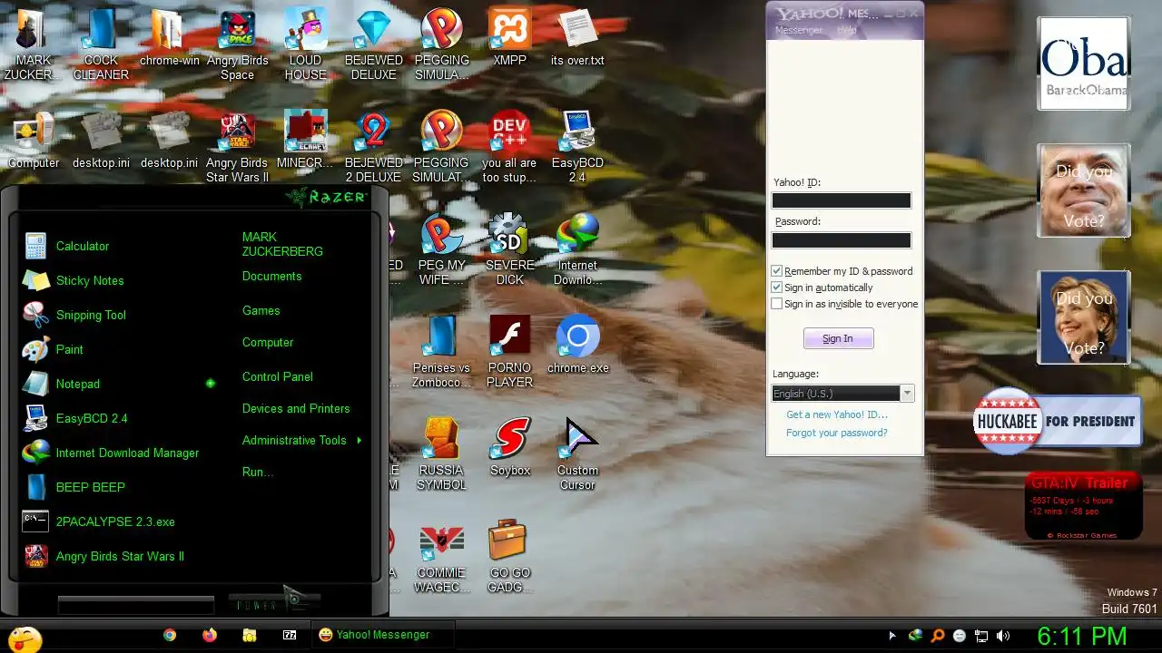Select the 'its over.txt' file on the desktop
This screenshot has height=653, width=1162.
577,38
